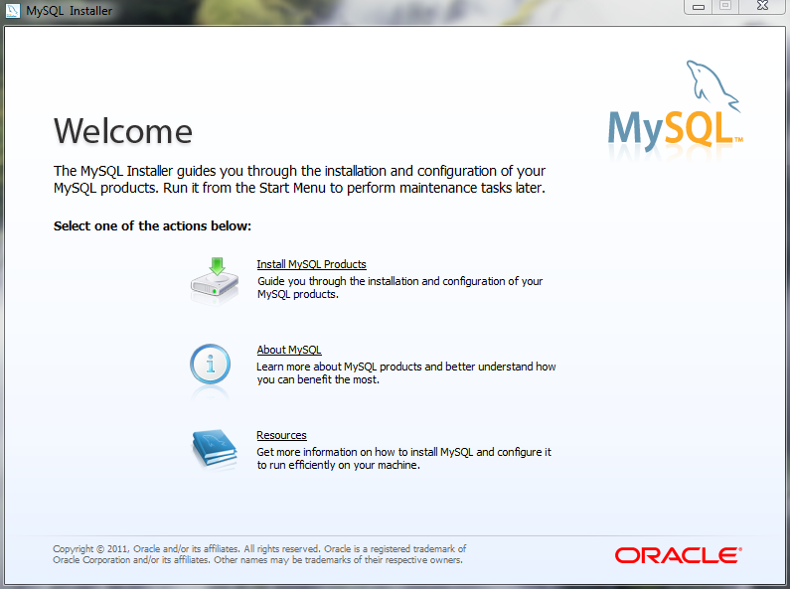Close the MySQL Installer window
Viewport: 790px width, 589px height.
click(x=762, y=7)
